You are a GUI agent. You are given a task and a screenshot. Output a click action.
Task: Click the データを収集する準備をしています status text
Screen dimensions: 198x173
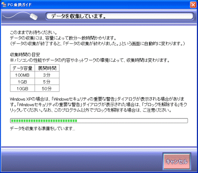pyautogui.click(x=43, y=128)
